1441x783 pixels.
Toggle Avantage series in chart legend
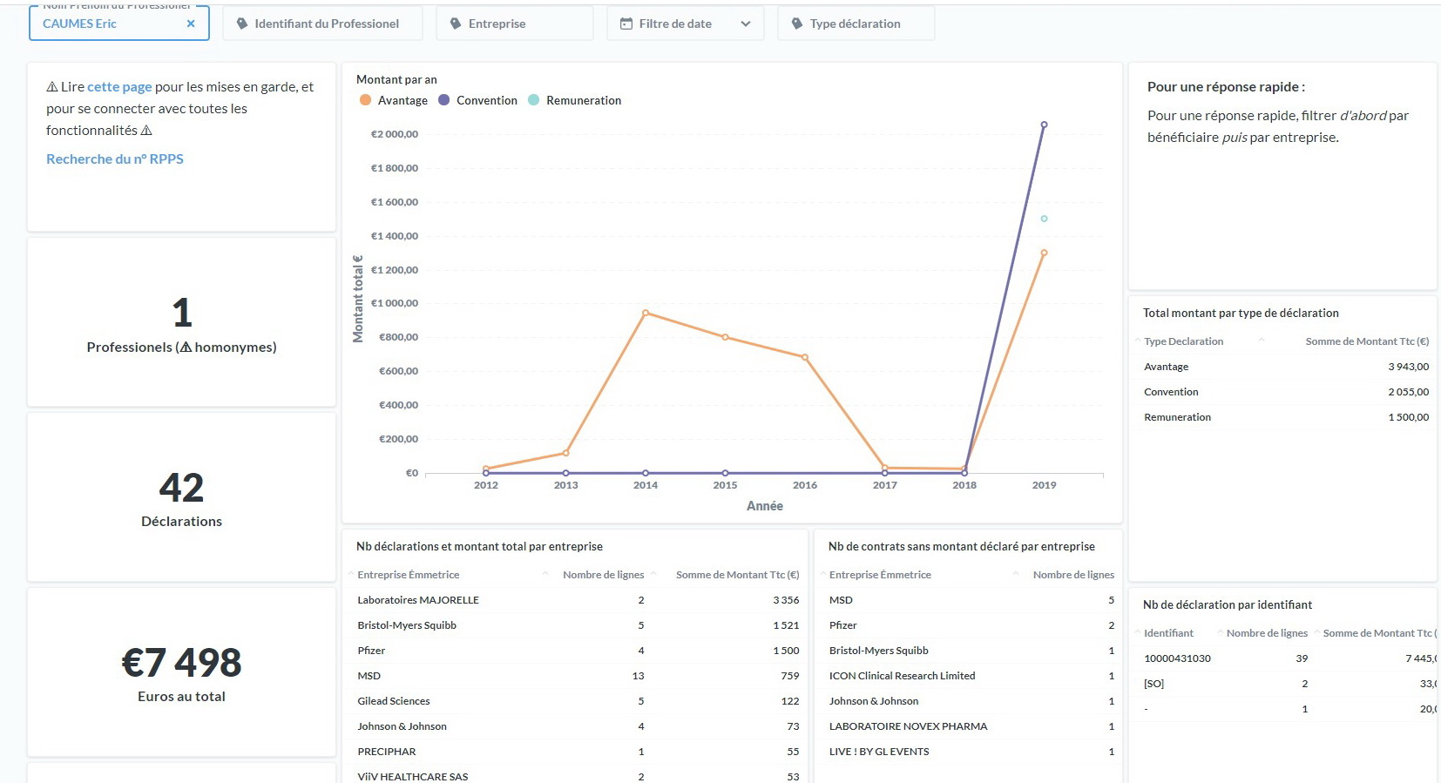(x=394, y=101)
